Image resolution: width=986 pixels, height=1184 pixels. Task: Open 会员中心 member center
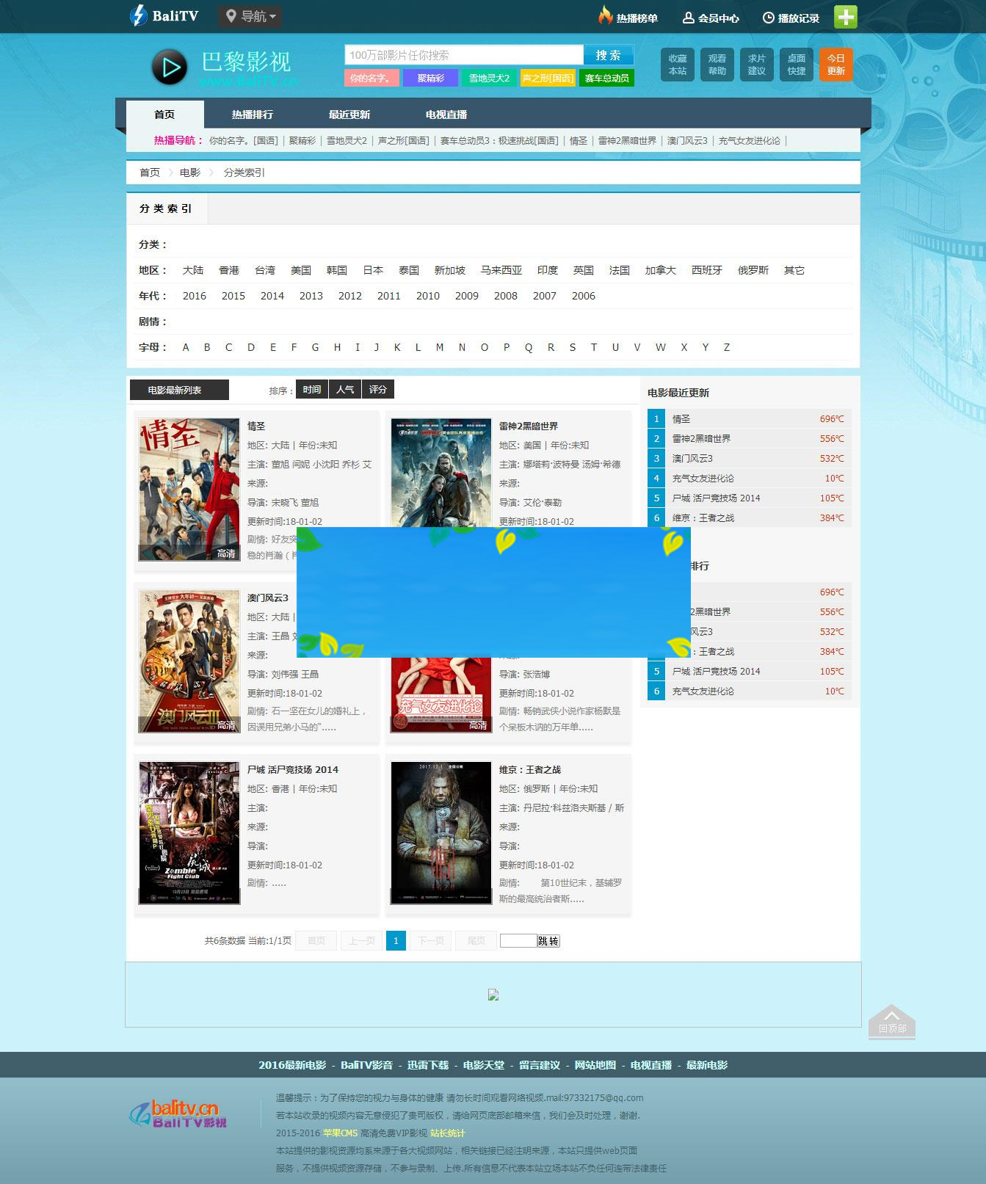click(x=711, y=18)
